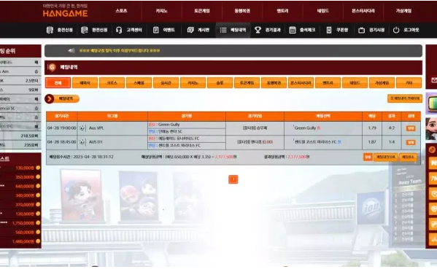Open 동행복권 in the top red menu

coord(242,11)
